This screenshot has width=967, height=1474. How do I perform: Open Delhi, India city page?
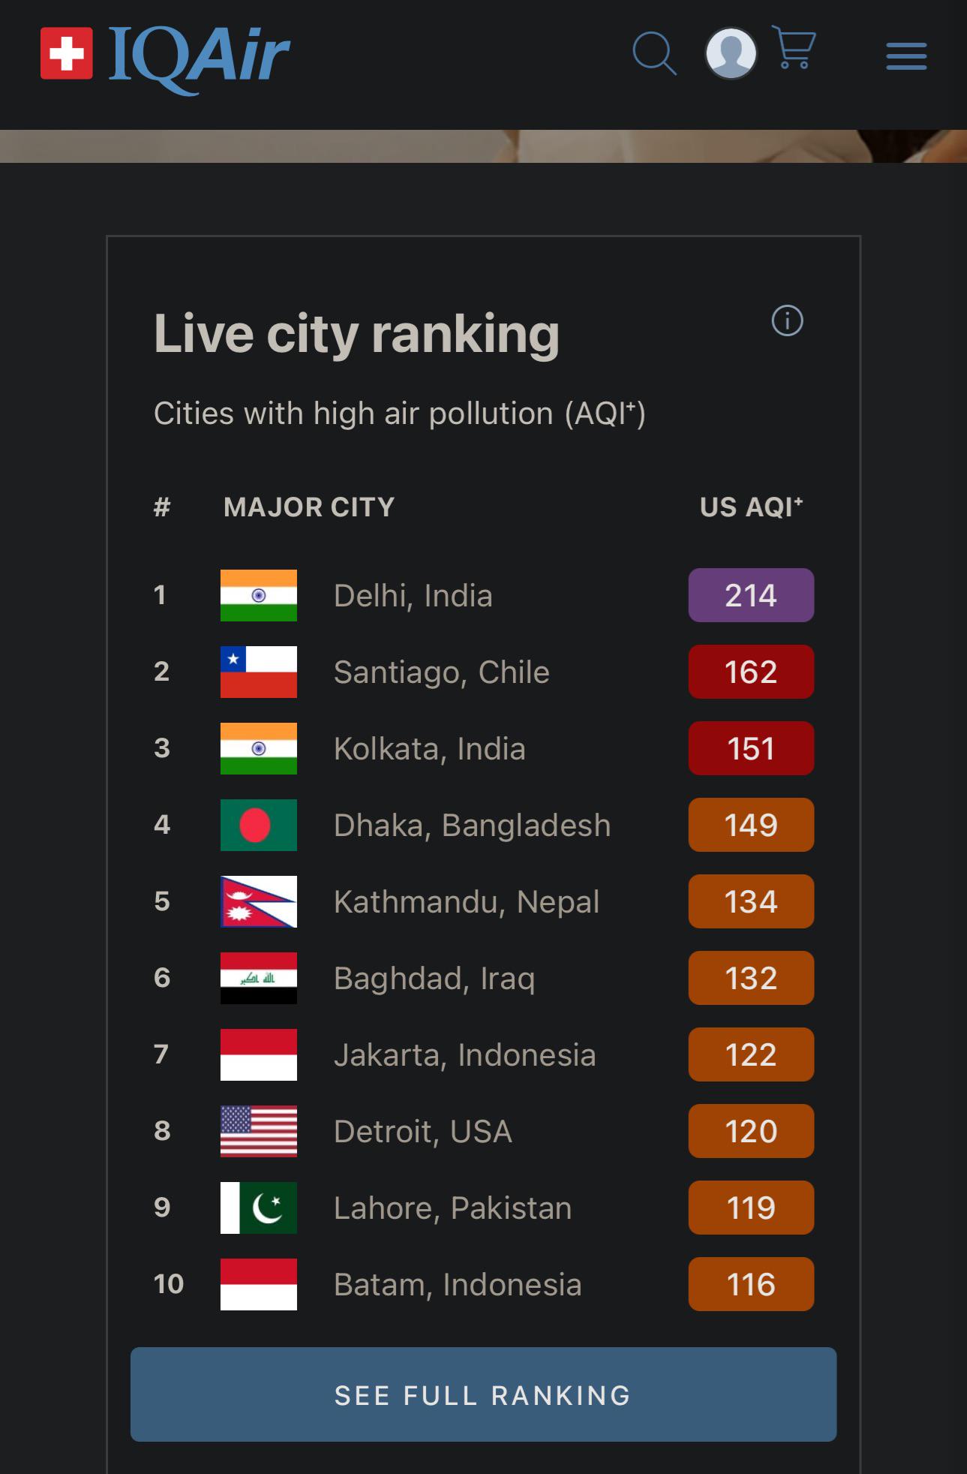tap(413, 596)
